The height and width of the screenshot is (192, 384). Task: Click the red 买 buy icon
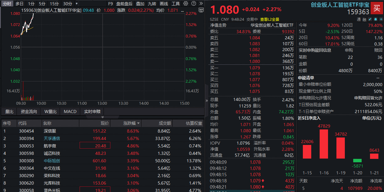(x=377, y=8)
